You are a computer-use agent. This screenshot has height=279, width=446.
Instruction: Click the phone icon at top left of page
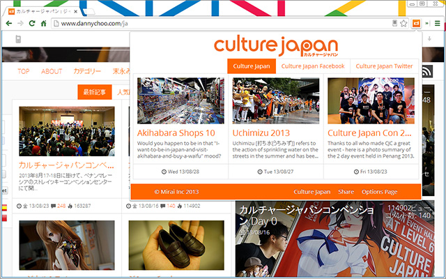[x=18, y=39]
